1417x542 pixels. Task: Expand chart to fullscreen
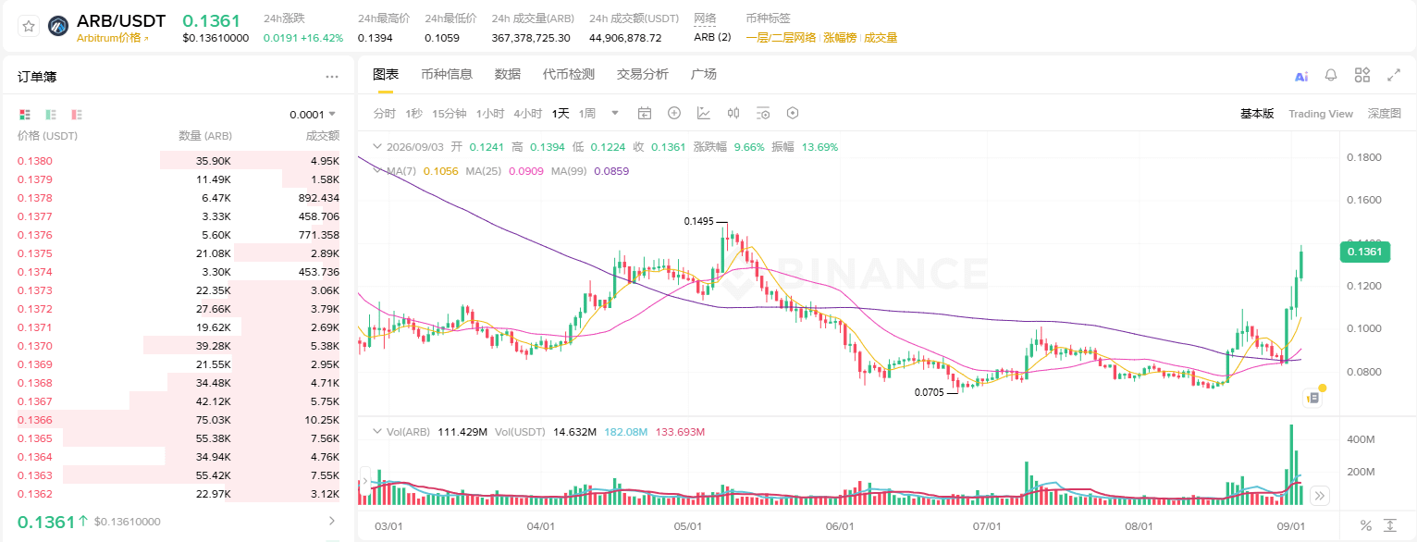click(1393, 75)
